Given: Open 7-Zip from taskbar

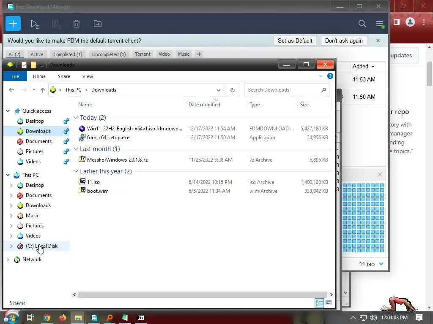Looking at the screenshot, I should (141, 318).
